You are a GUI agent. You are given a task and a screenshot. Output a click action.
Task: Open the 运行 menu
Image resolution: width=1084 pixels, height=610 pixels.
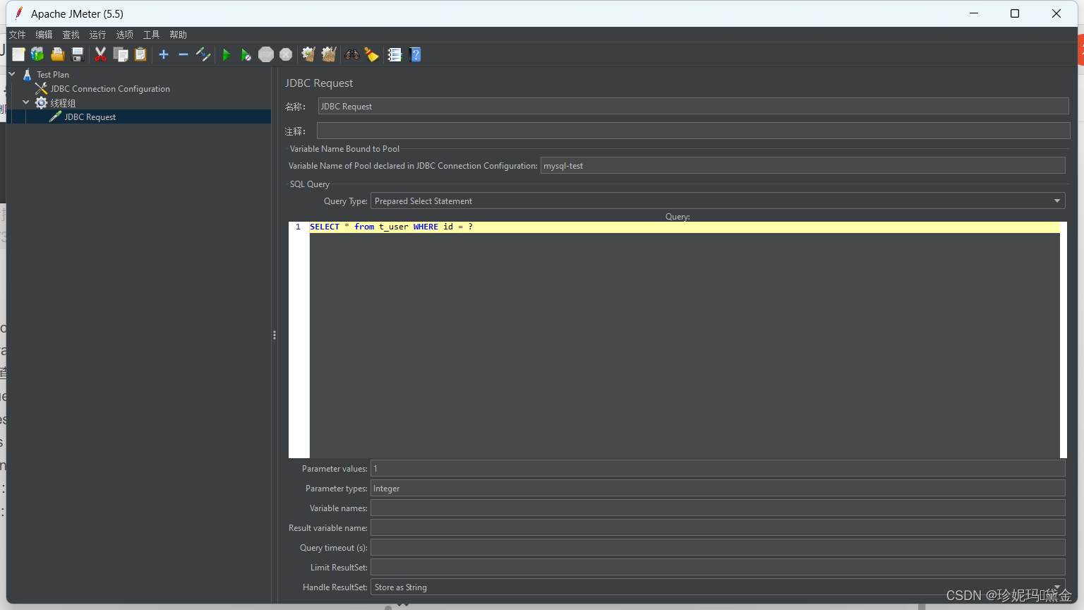click(98, 35)
